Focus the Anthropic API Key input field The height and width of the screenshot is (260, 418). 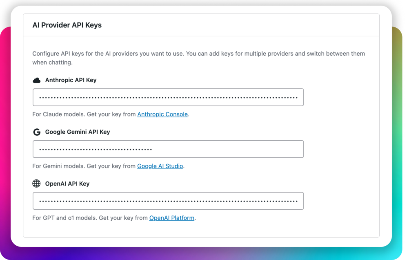point(168,97)
